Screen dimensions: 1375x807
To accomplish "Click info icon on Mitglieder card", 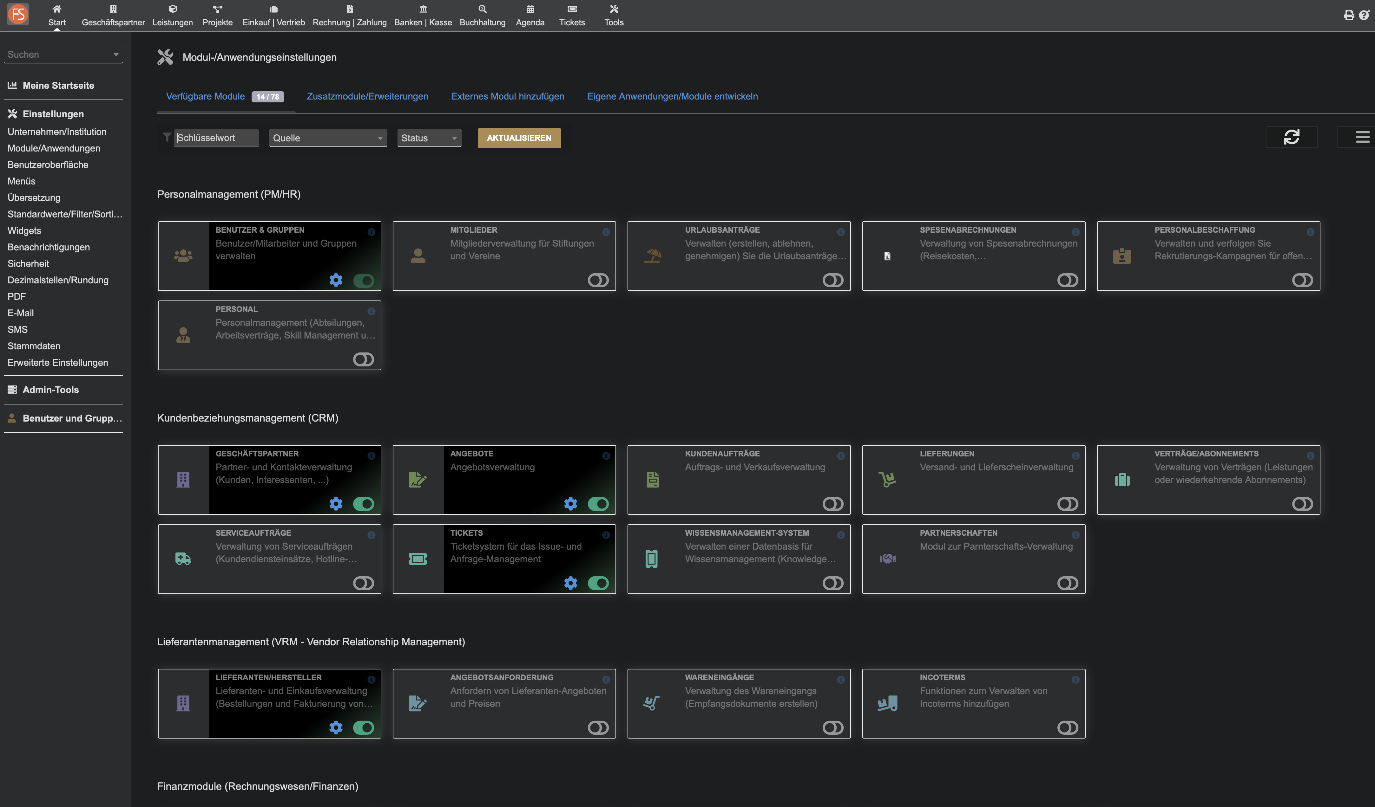I will [606, 232].
